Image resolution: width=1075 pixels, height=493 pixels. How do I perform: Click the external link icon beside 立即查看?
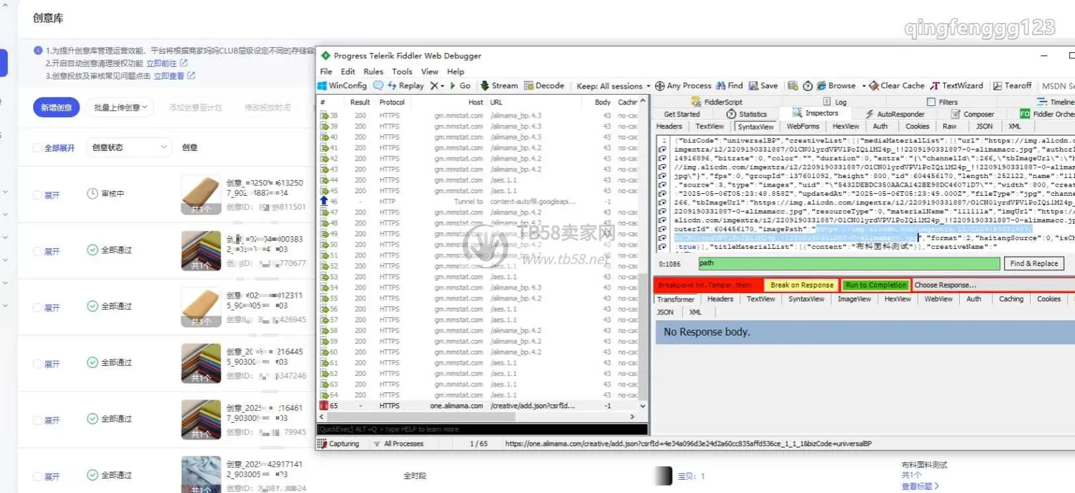coord(191,75)
